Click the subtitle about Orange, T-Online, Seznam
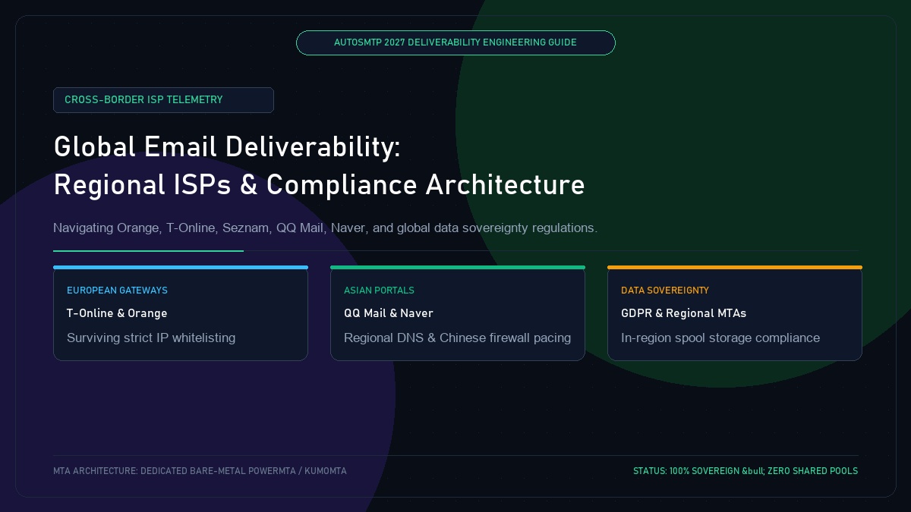This screenshot has width=911, height=512. pos(325,228)
